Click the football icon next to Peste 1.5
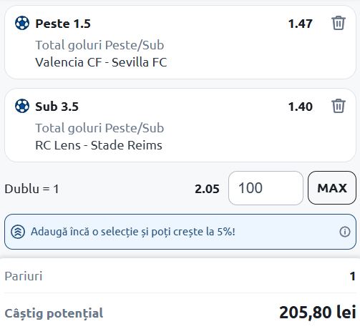This screenshot has width=360, height=329. pos(22,23)
